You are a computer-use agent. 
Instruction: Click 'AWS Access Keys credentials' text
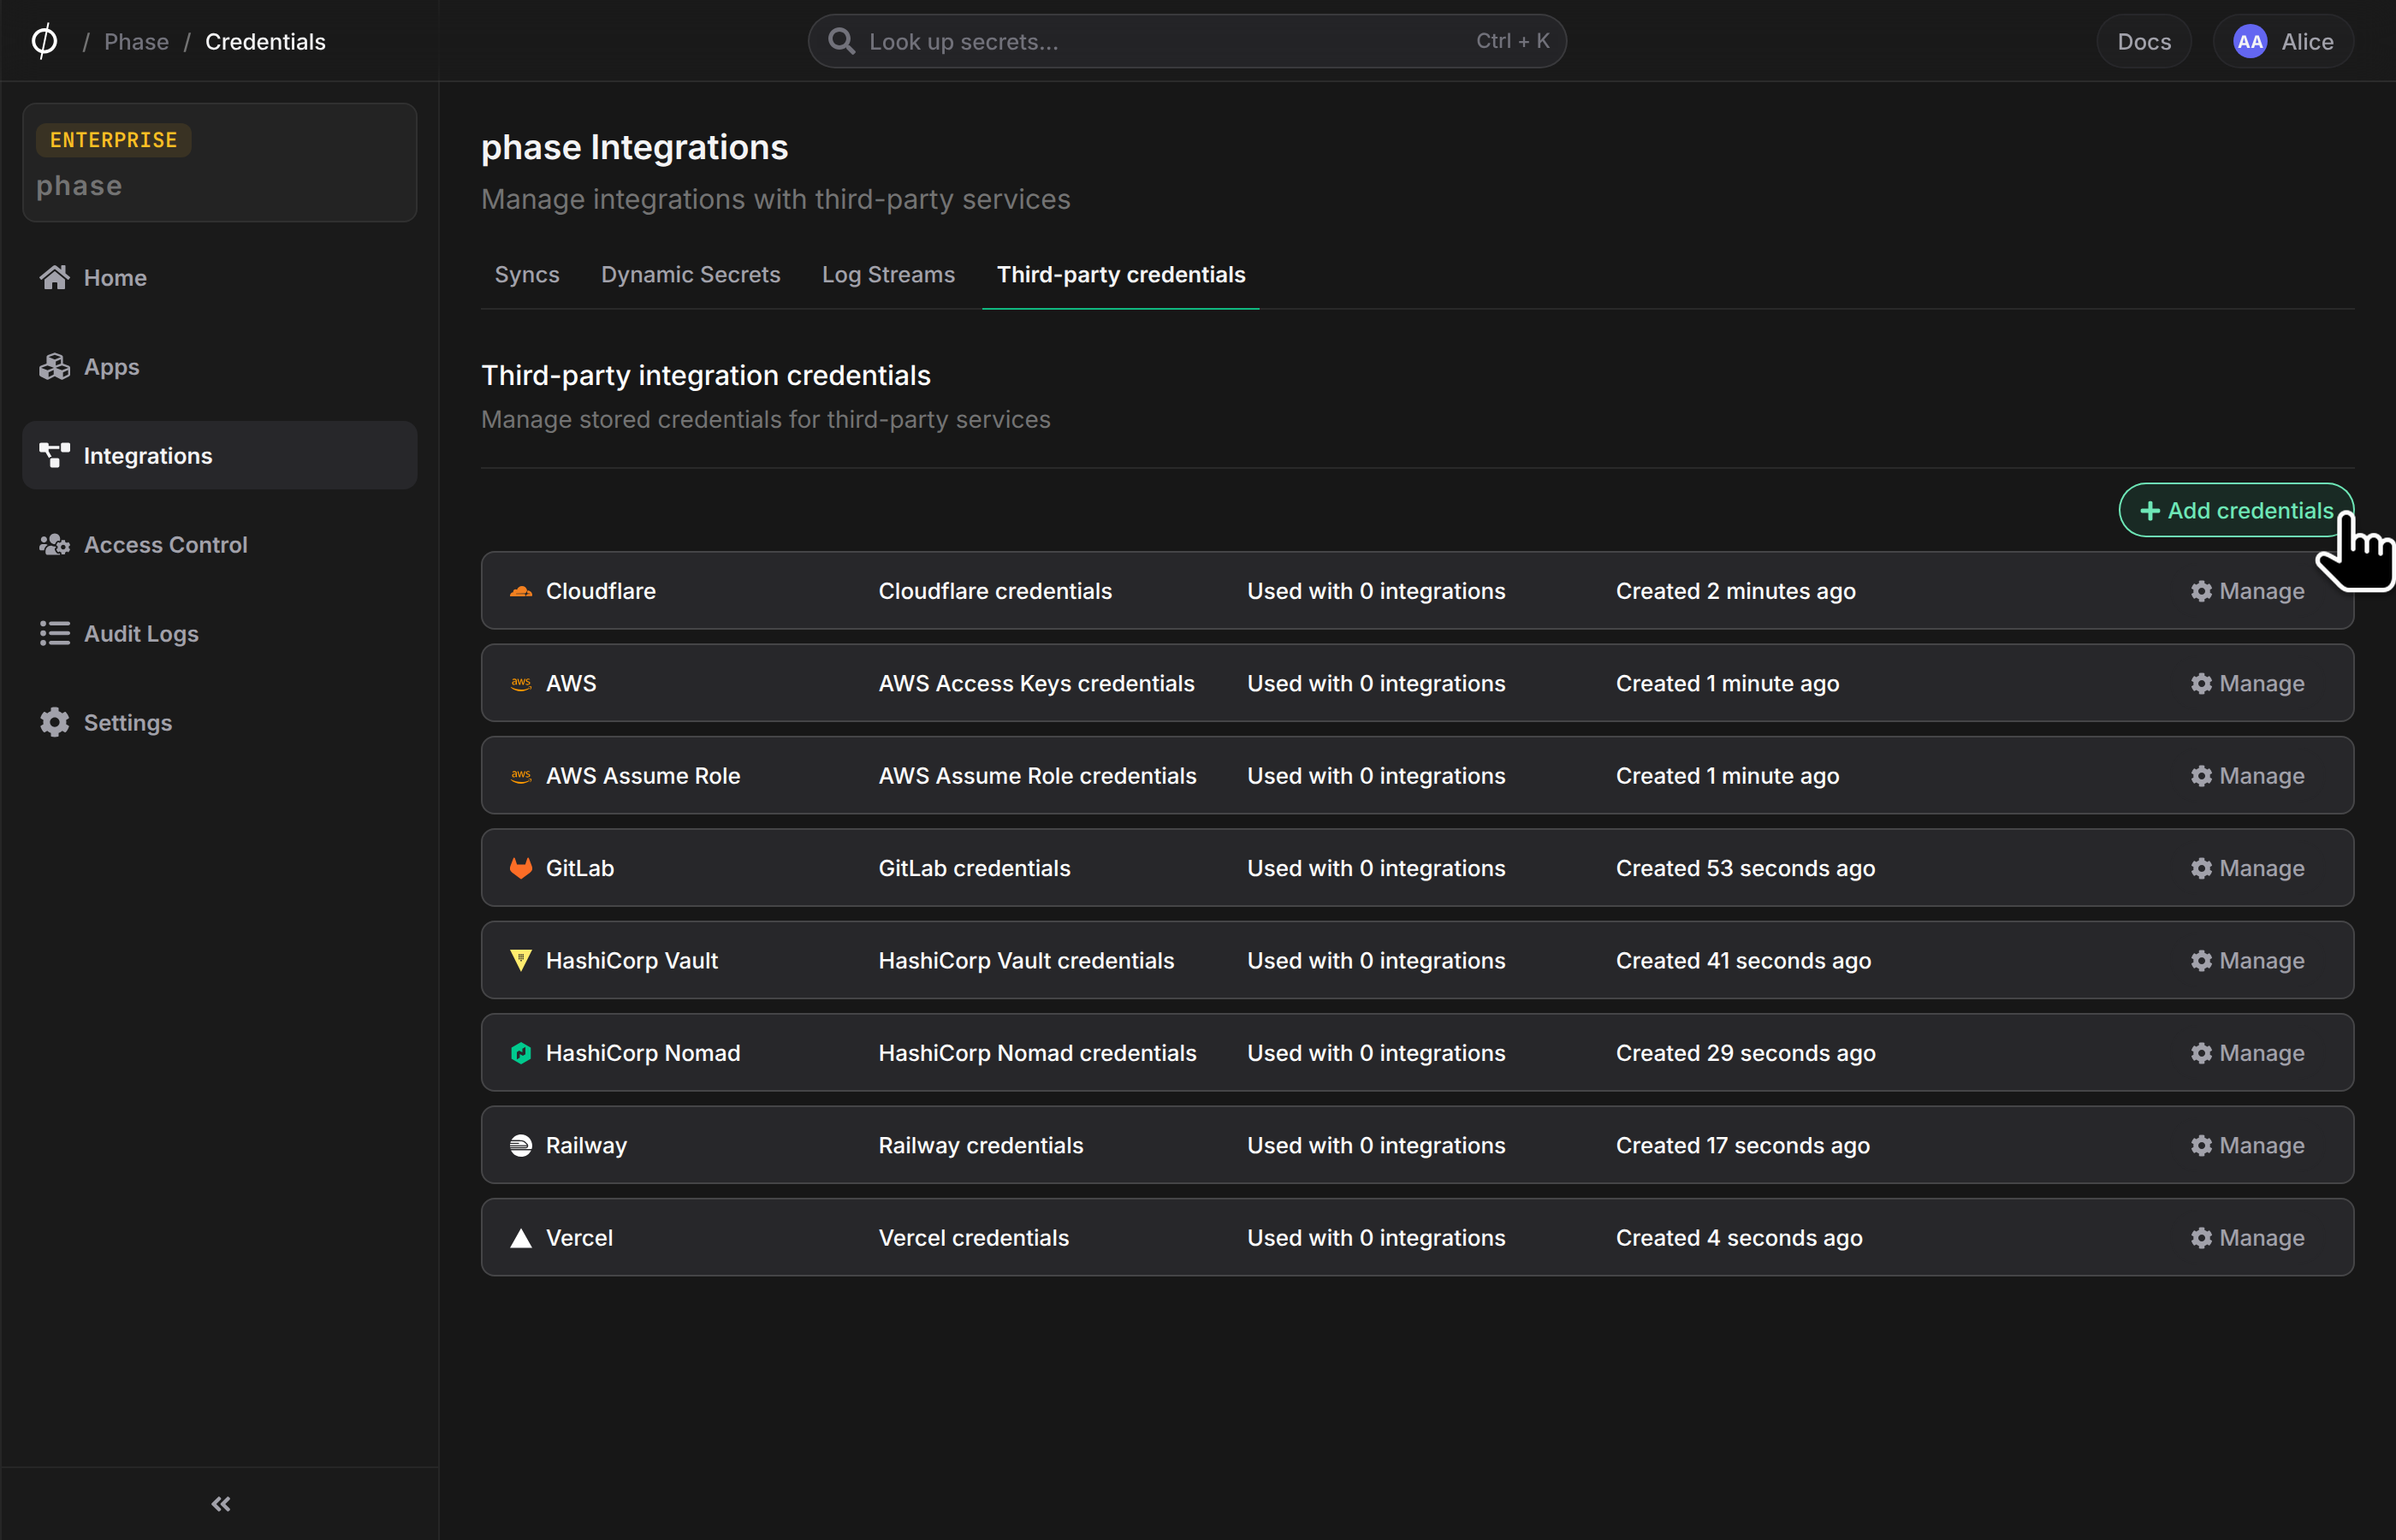click(1036, 684)
